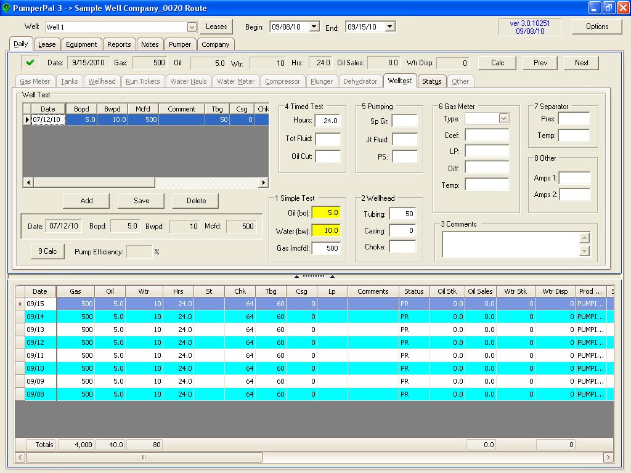The width and height of the screenshot is (631, 473).
Task: Click the yellow Oil (bo) field
Action: pos(326,212)
